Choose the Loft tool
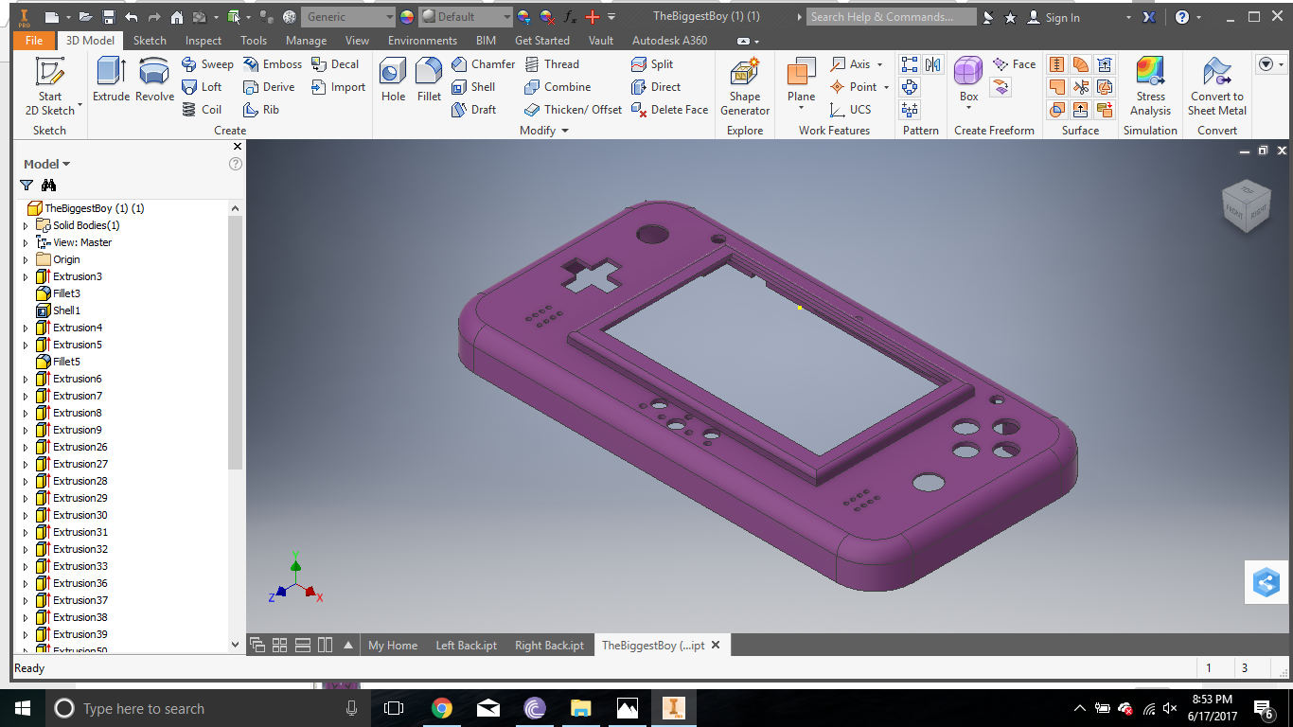Screen dimensions: 1293x727 202,87
